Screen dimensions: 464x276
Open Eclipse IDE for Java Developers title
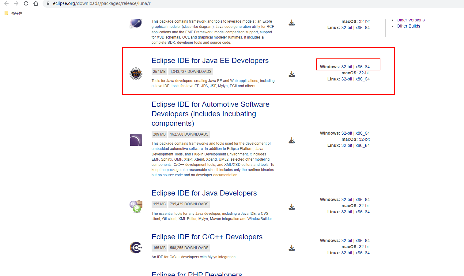pos(204,193)
